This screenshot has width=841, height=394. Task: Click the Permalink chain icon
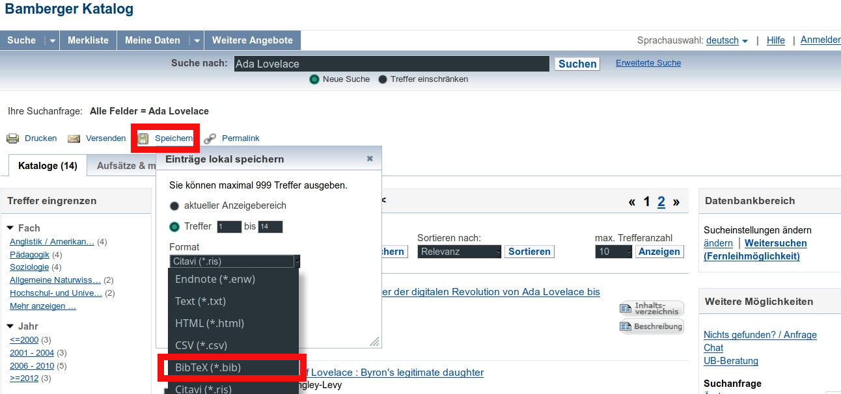[x=210, y=138]
